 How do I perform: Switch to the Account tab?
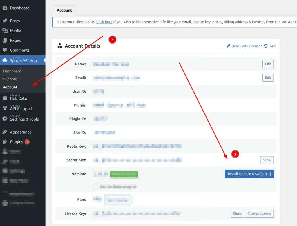pos(64,10)
